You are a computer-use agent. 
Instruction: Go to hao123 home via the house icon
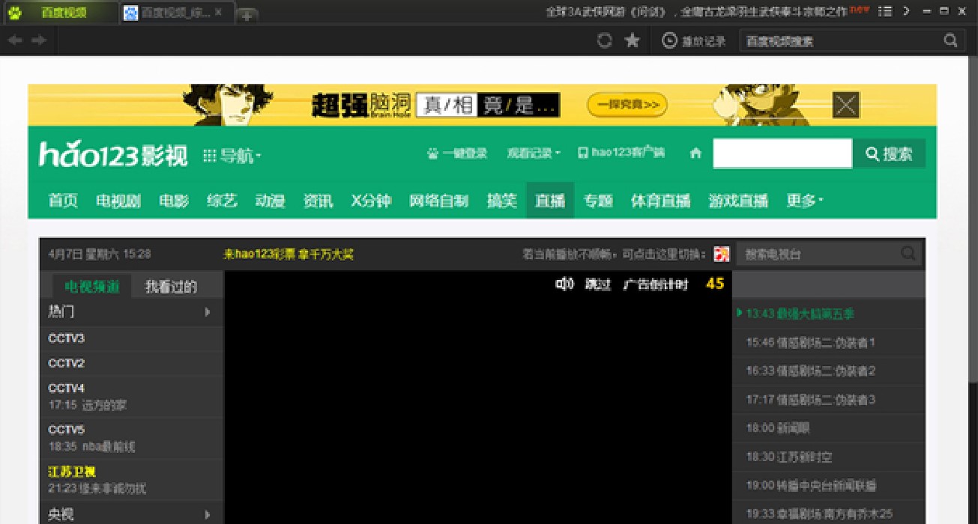(x=695, y=153)
